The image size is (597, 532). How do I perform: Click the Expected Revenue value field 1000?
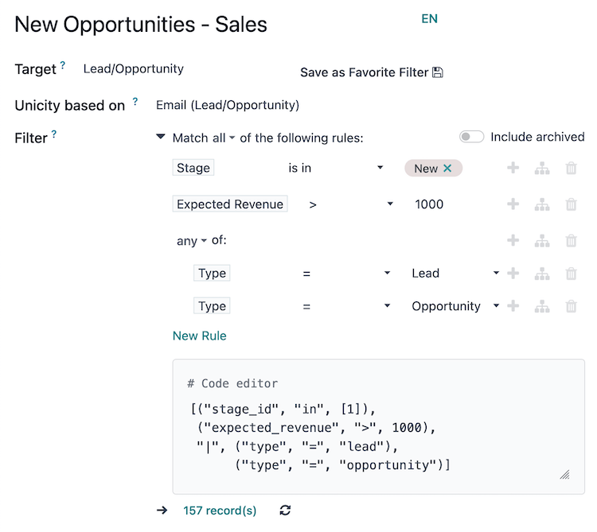pyautogui.click(x=429, y=204)
